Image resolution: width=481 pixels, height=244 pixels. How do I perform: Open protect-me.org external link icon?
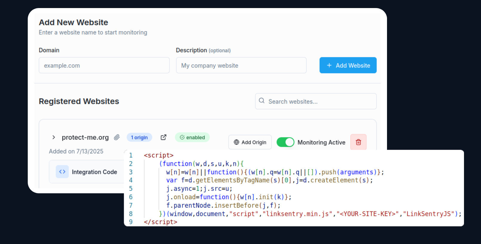point(164,137)
